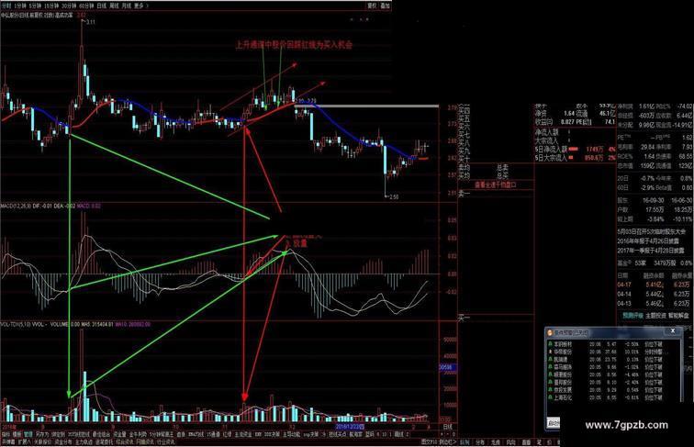Image resolution: width=694 pixels, height=447 pixels.
Task: Open the 分布 tab at bottom right
Action: pos(480,442)
